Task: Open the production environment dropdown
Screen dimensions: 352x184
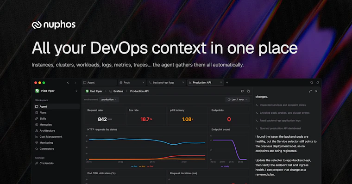Action: pyautogui.click(x=109, y=99)
